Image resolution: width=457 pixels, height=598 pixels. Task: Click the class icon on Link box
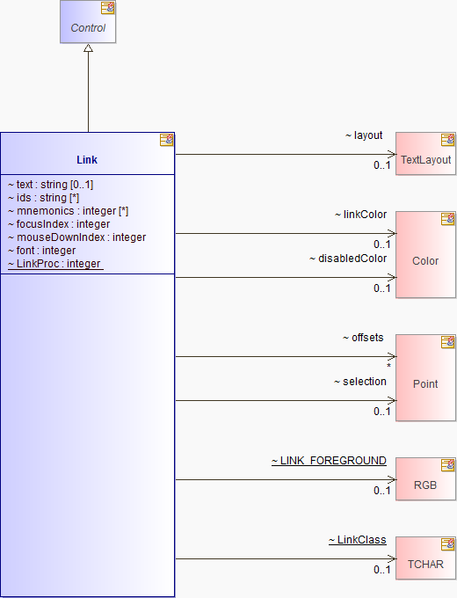167,140
